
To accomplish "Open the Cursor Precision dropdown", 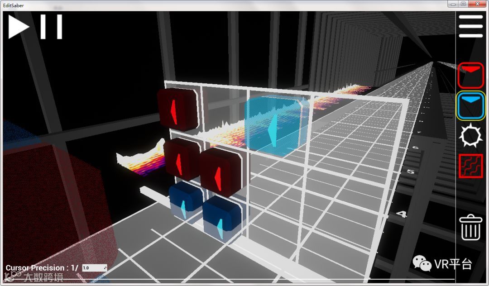I will coord(95,268).
